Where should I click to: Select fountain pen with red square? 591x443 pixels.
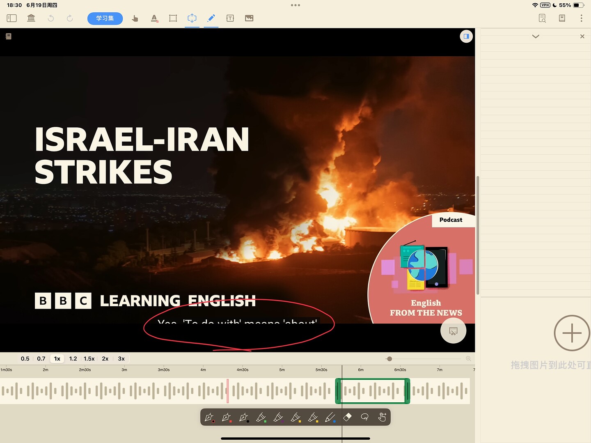click(226, 418)
